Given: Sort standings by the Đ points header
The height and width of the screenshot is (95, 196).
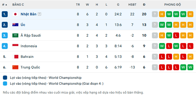Looking at the screenshot, I should coord(144,5).
